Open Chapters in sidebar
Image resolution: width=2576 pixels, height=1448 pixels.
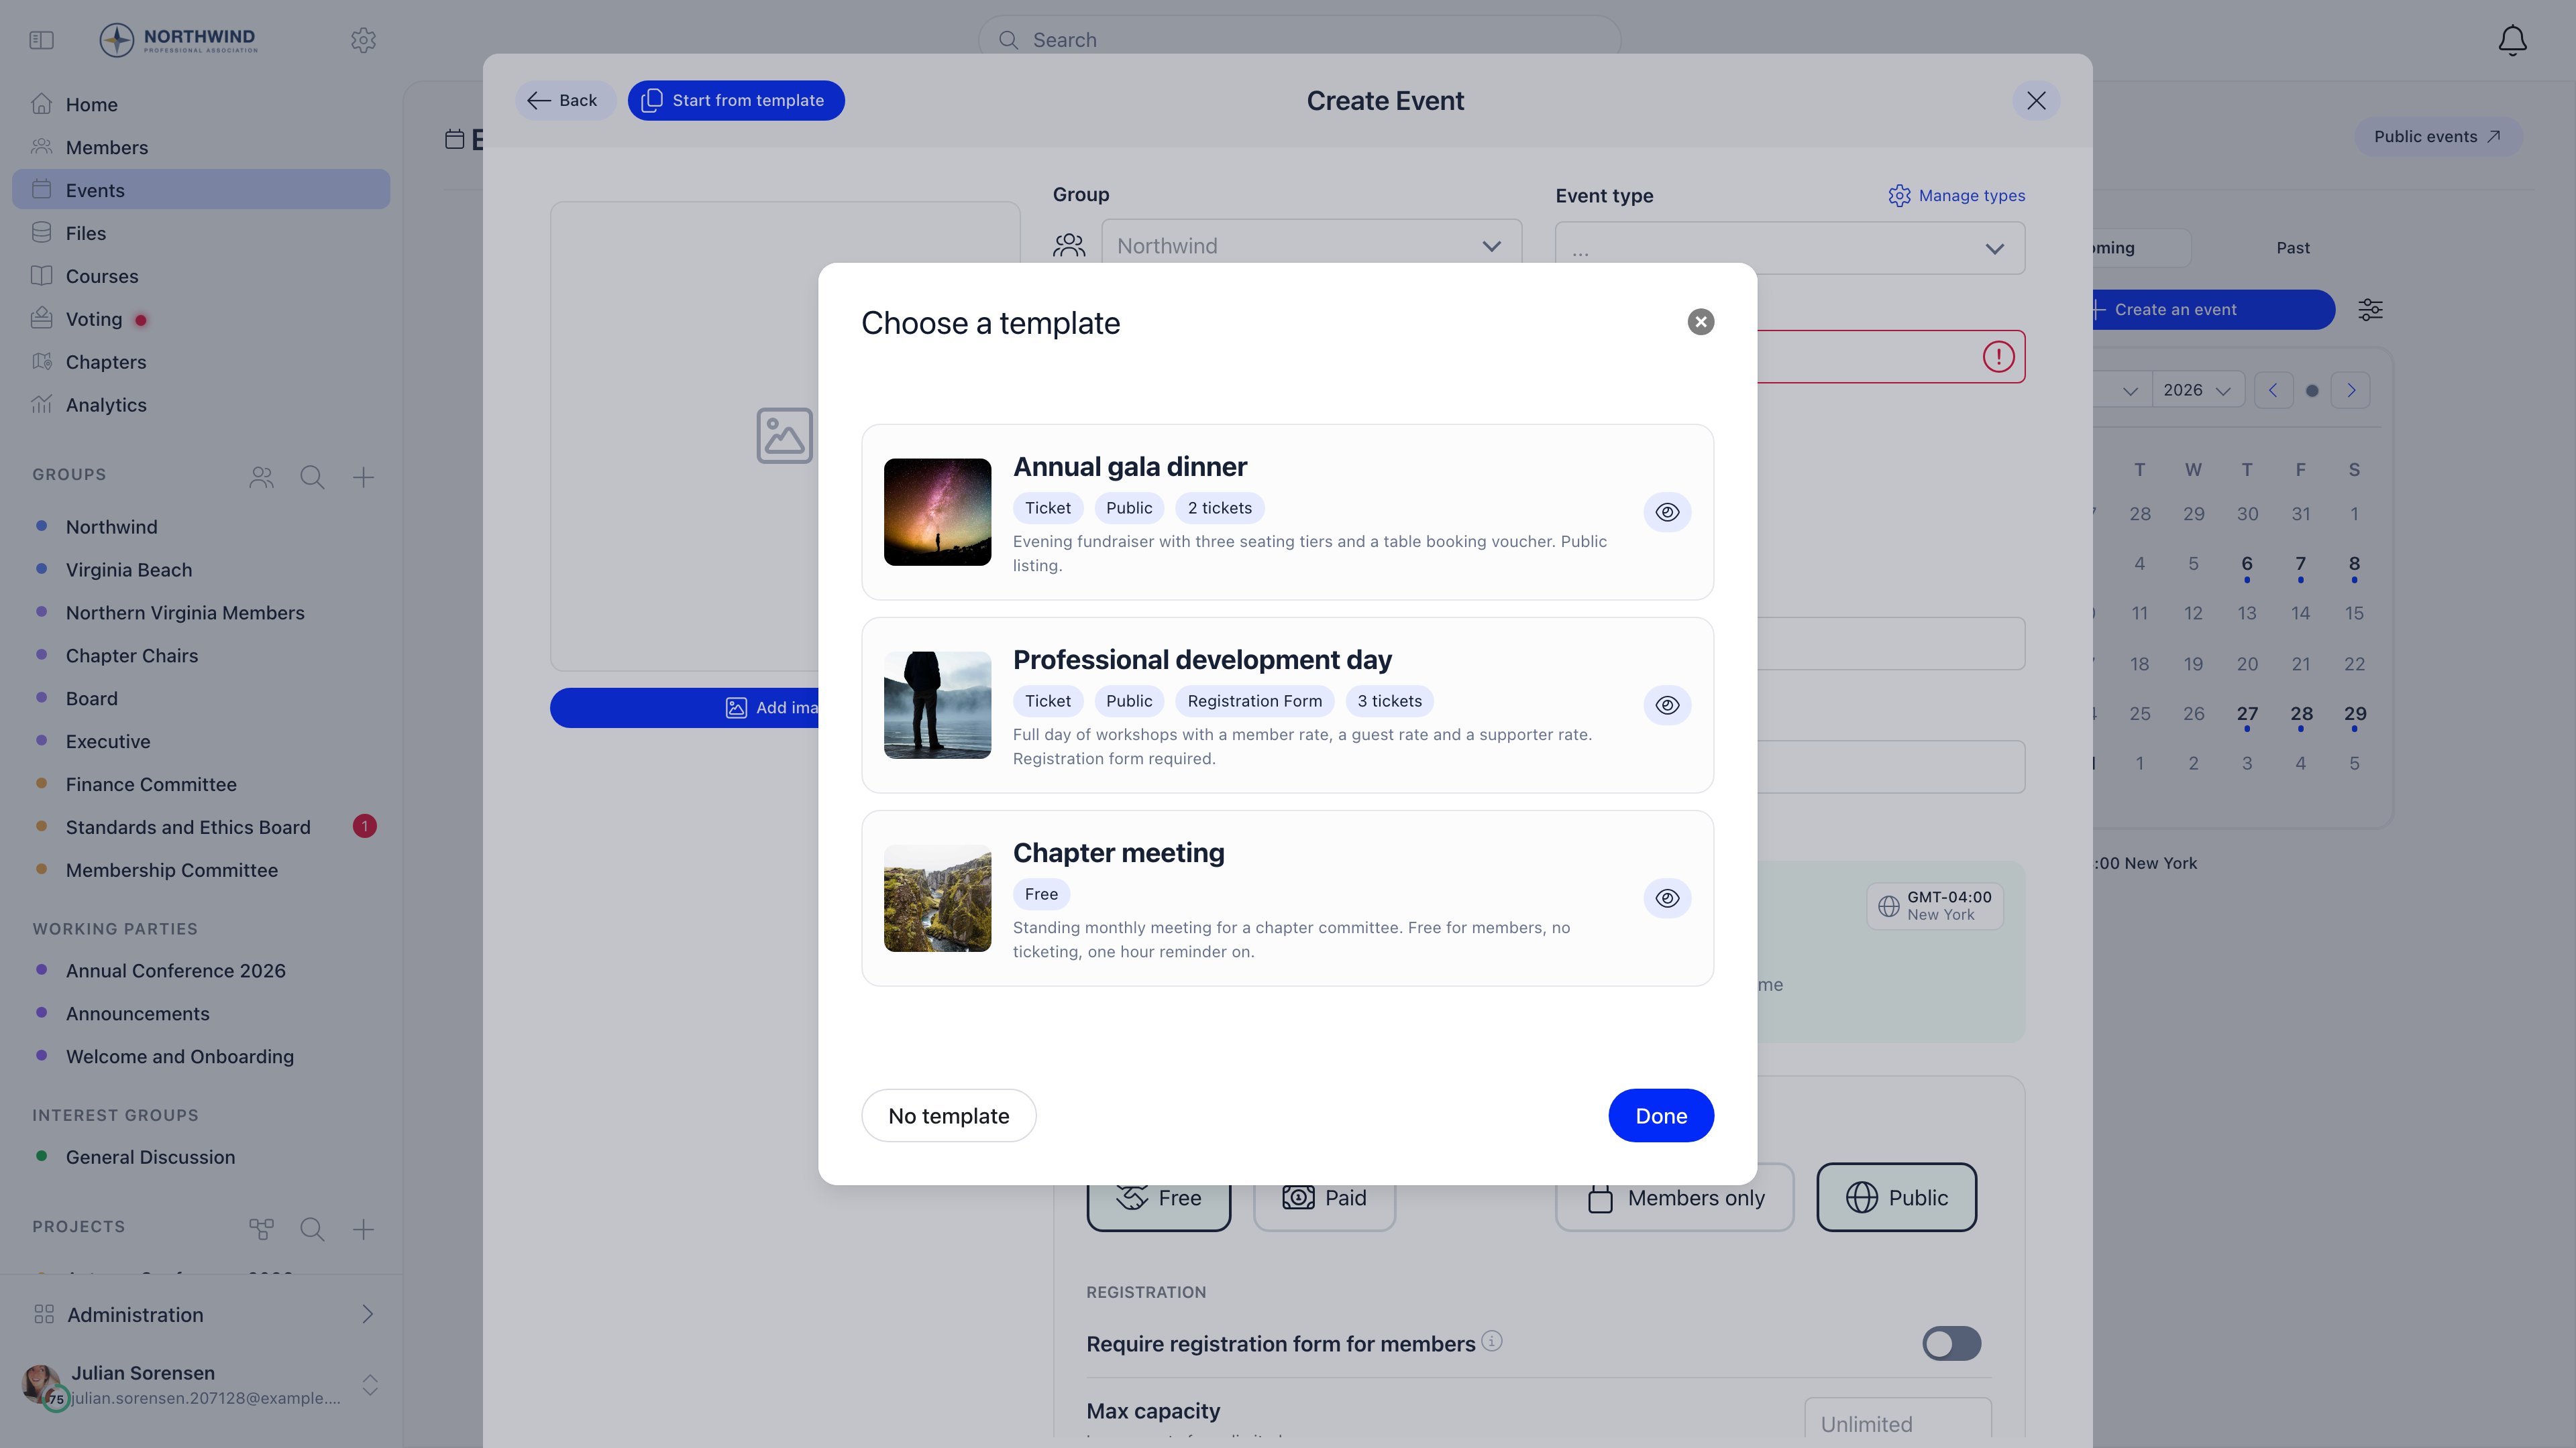(x=201, y=362)
